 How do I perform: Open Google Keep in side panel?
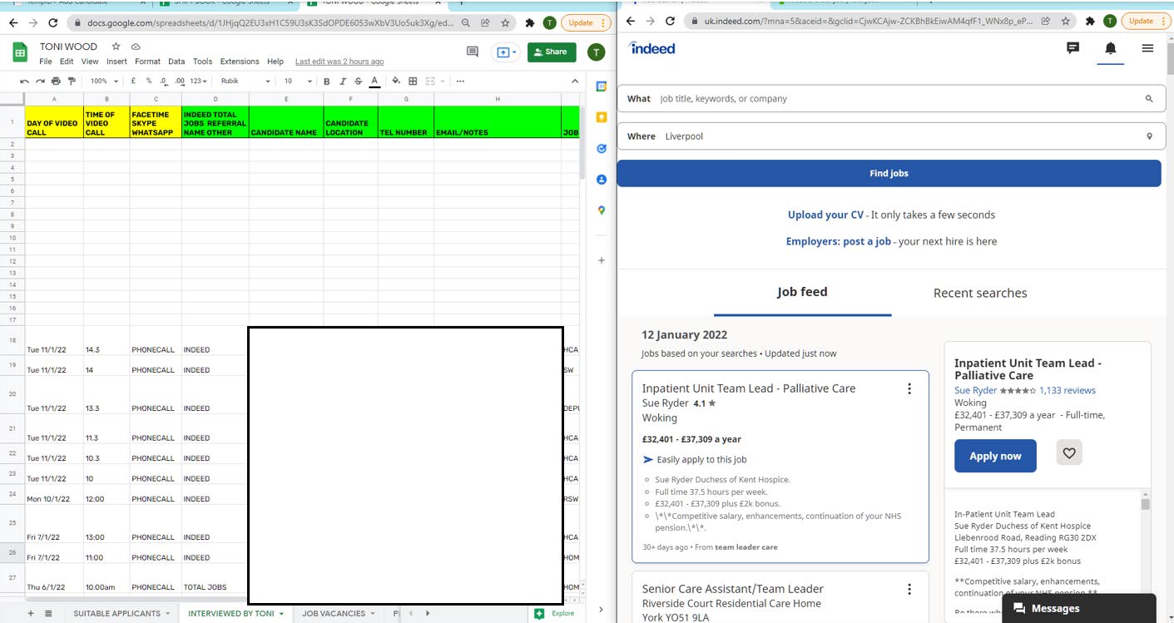tap(601, 117)
